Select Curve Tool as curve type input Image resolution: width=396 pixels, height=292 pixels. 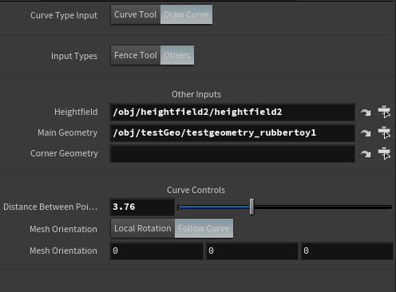pos(136,14)
